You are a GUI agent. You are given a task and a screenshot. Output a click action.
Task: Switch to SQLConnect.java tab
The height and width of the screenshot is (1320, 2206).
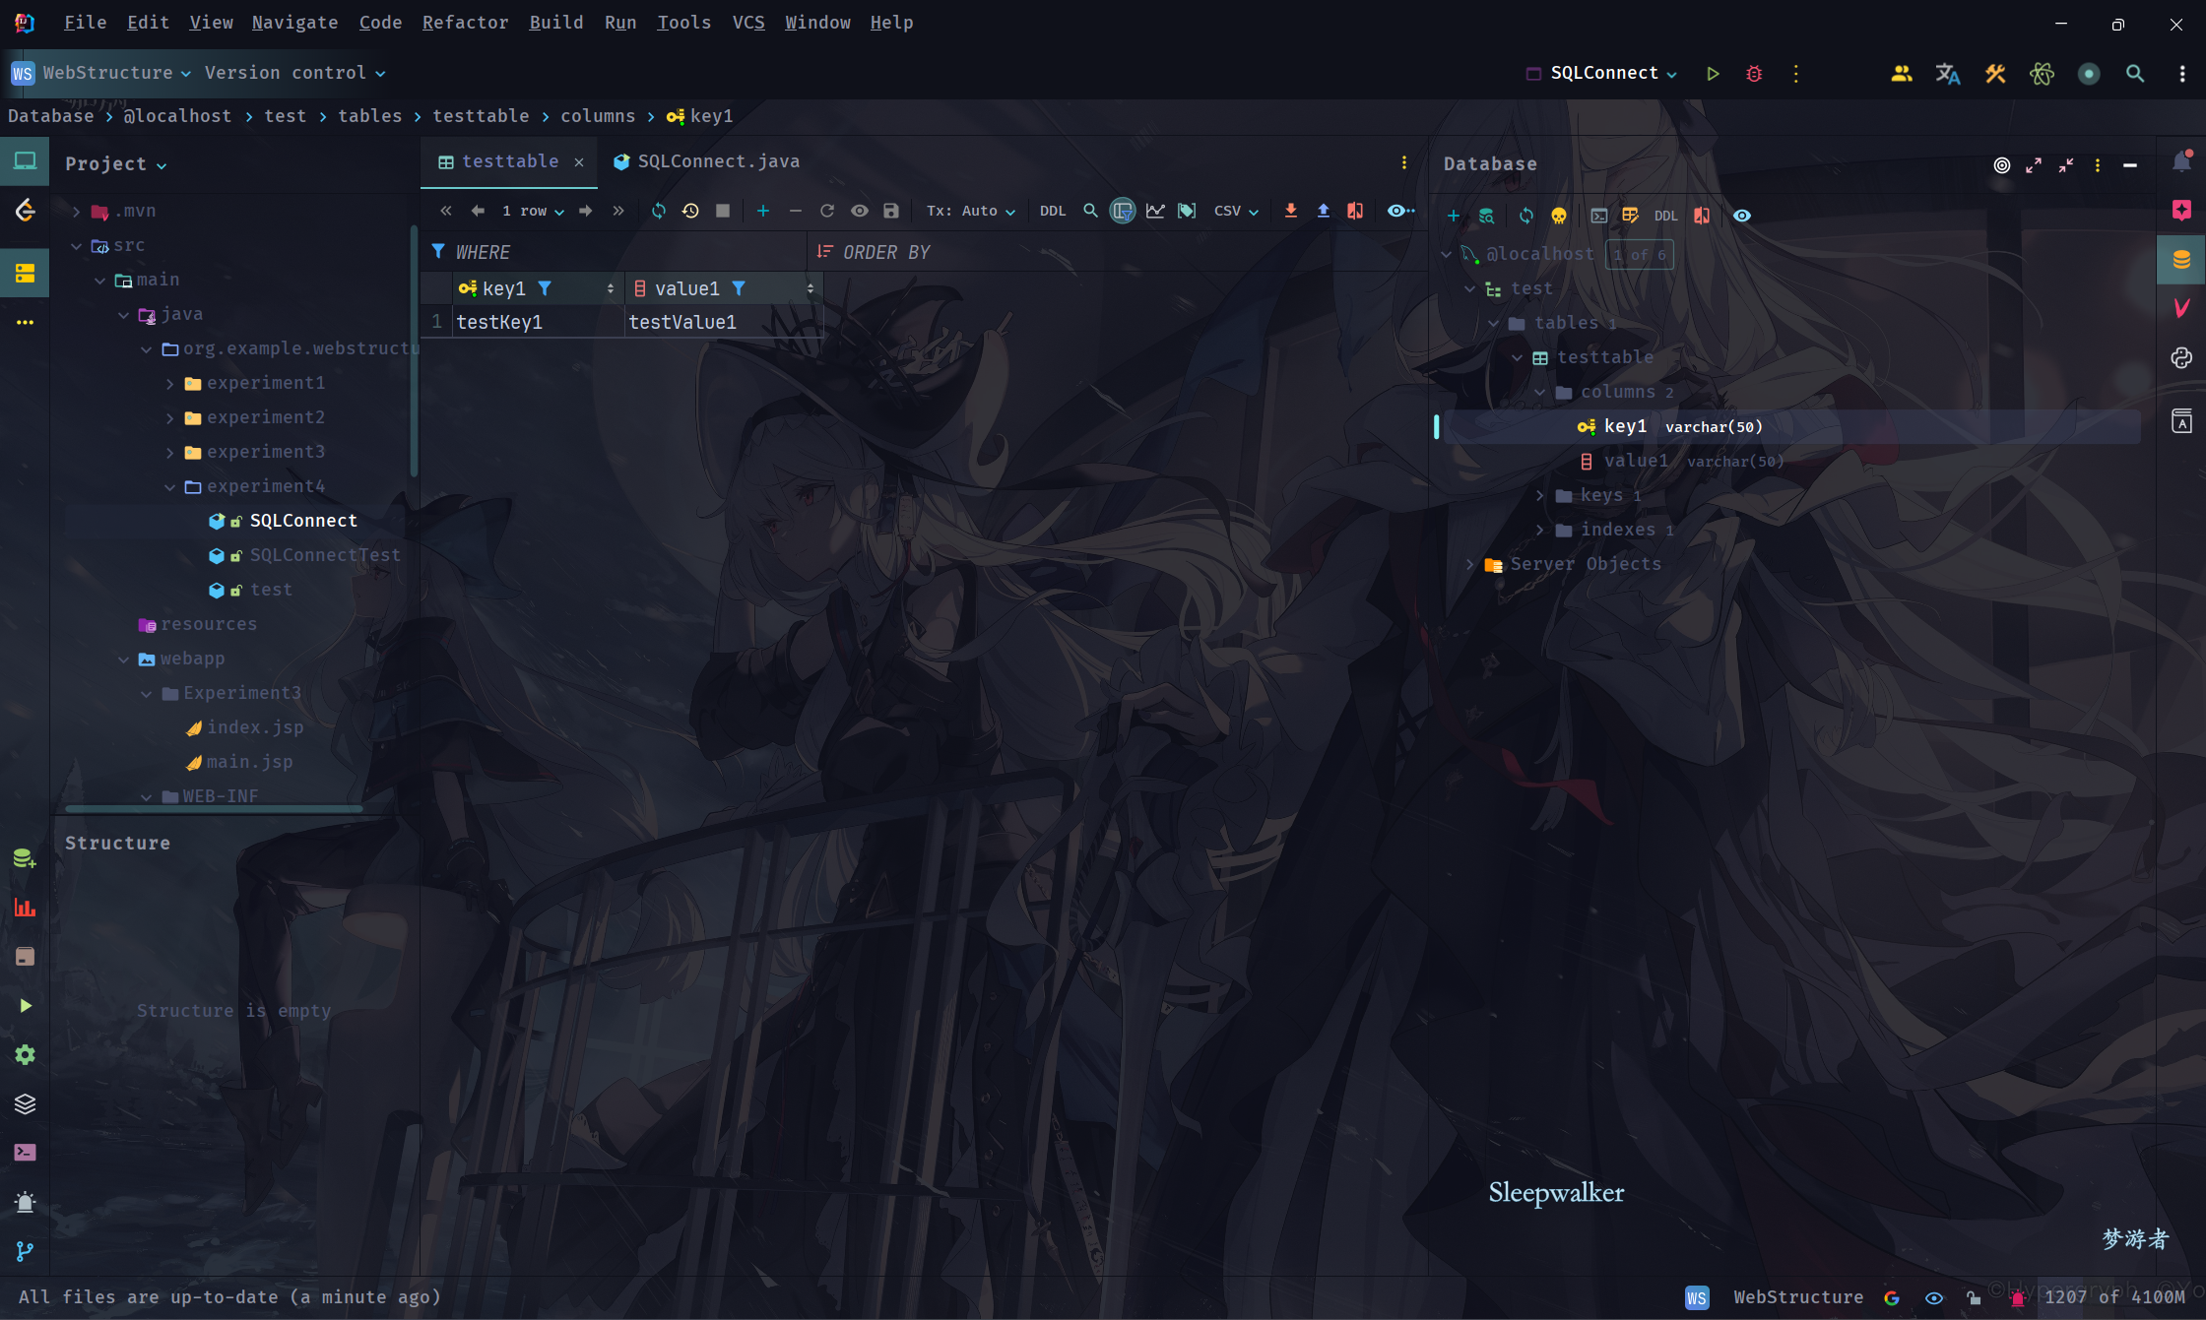pyautogui.click(x=706, y=161)
